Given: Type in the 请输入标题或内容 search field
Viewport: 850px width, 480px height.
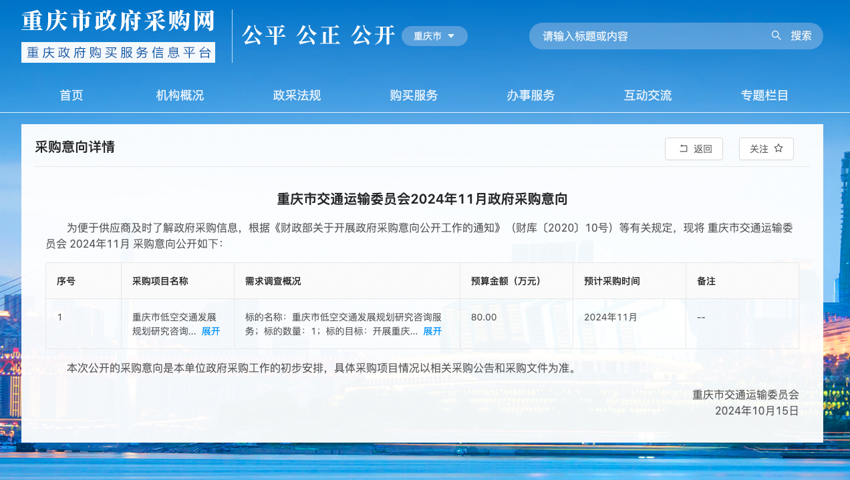Looking at the screenshot, I should click(648, 36).
